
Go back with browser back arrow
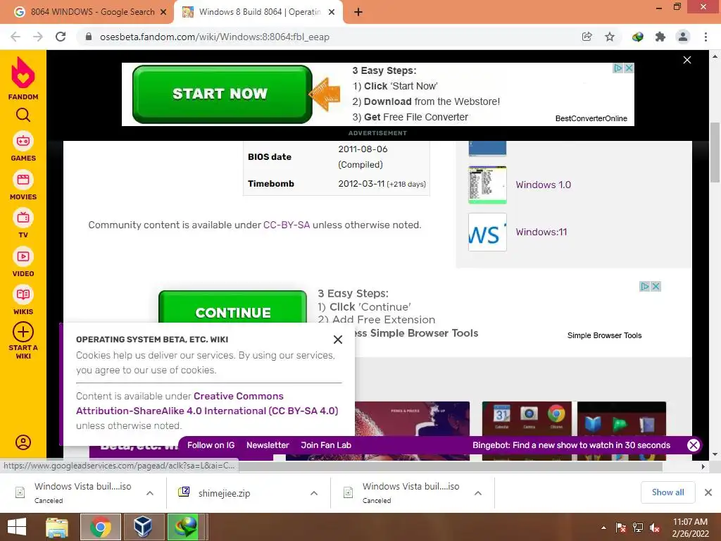coord(15,37)
